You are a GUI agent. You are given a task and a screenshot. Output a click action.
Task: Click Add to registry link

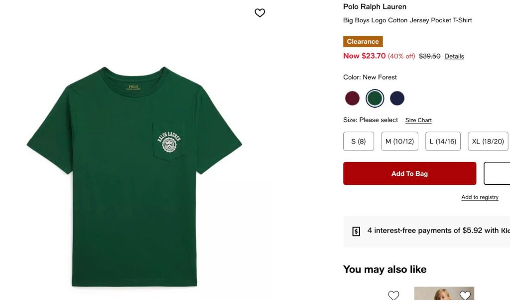coord(480,197)
